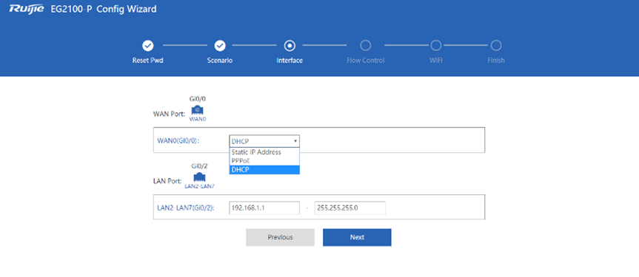Viewport: 639px width, 277px height.
Task: Click the Scenario step label
Action: pos(220,61)
